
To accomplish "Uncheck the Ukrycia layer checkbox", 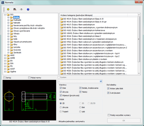I will tap(61, 92).
